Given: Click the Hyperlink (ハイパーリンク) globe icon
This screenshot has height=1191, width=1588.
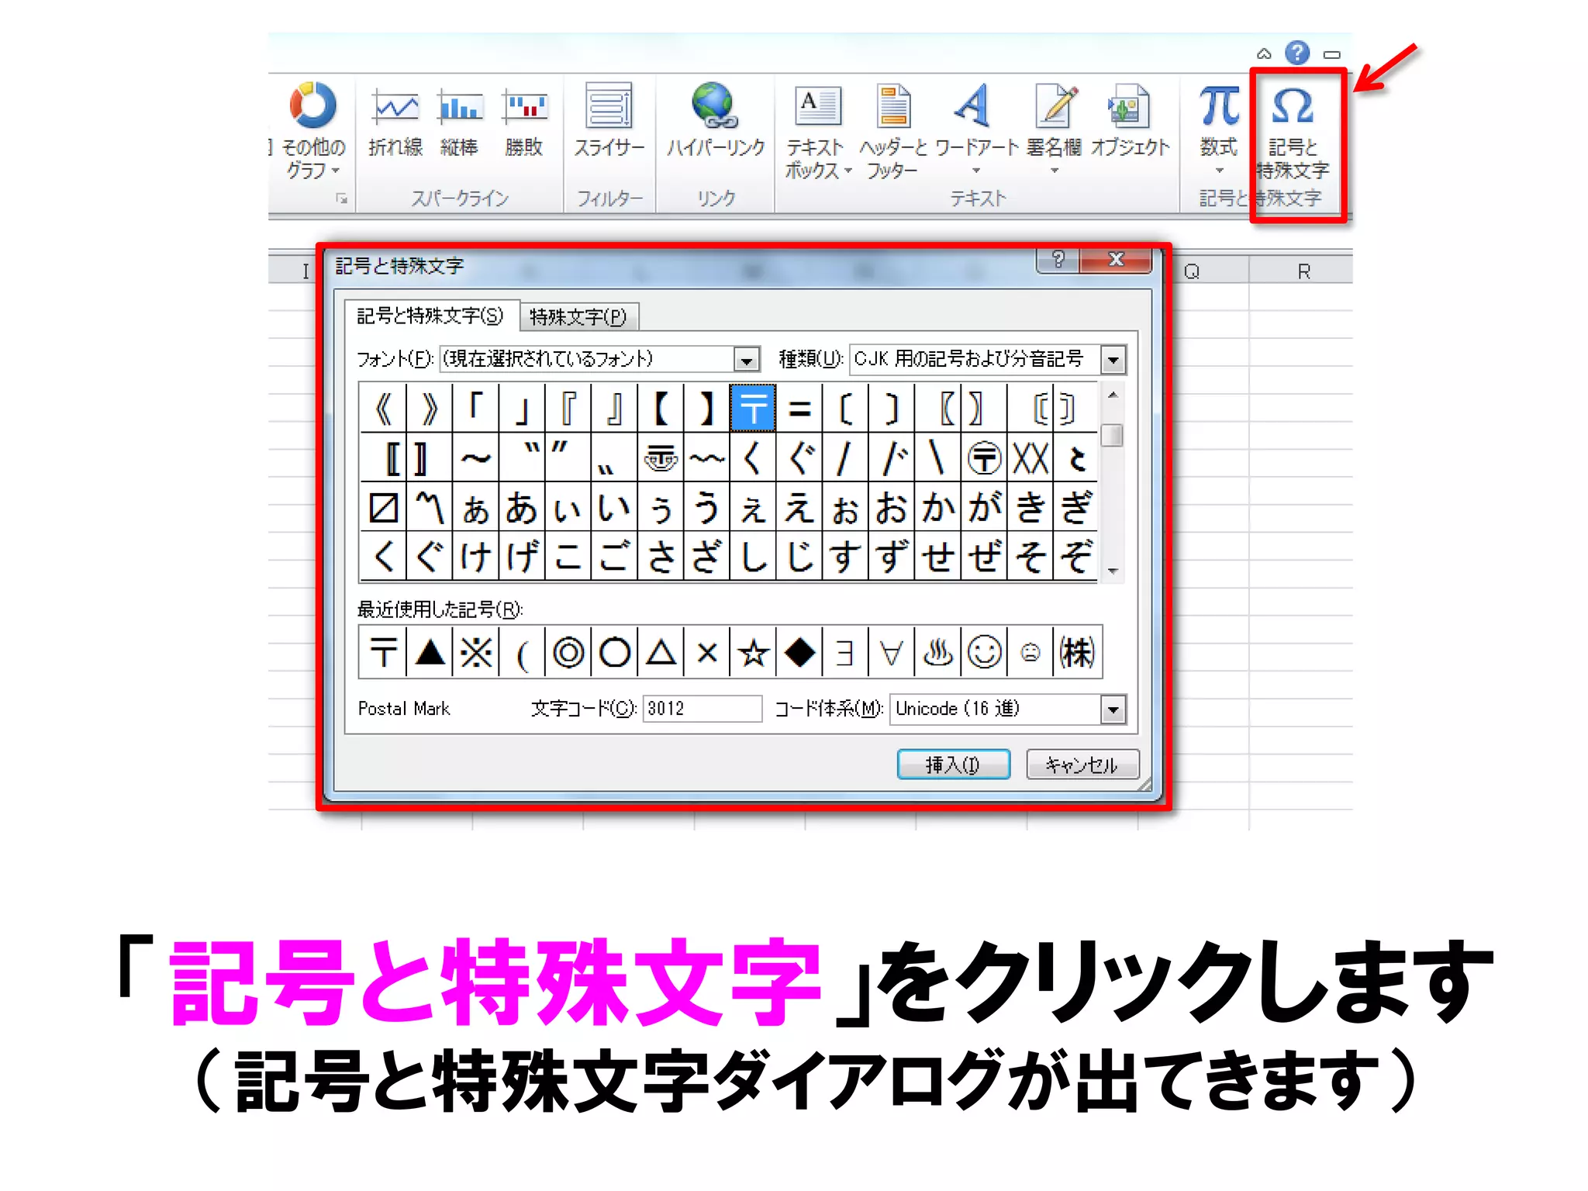Looking at the screenshot, I should tap(714, 106).
